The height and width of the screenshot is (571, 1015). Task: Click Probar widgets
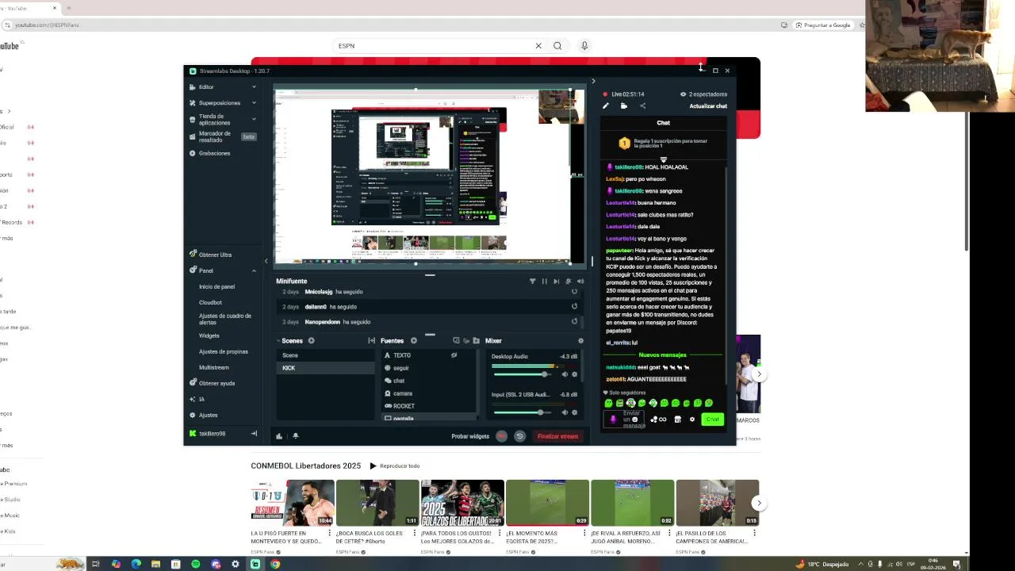click(x=470, y=436)
